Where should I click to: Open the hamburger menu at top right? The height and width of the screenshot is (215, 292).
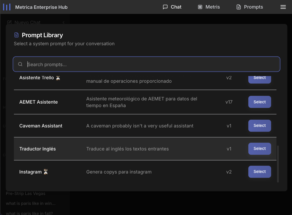click(283, 7)
